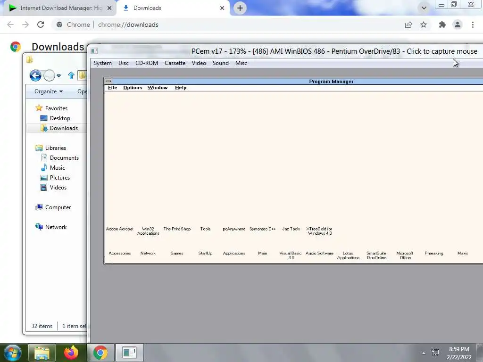Select the Audio Software program group
This screenshot has height=362, width=483.
click(x=319, y=253)
